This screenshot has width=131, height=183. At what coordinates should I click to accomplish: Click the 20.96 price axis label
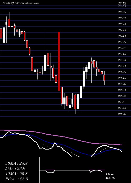(x=122, y=114)
